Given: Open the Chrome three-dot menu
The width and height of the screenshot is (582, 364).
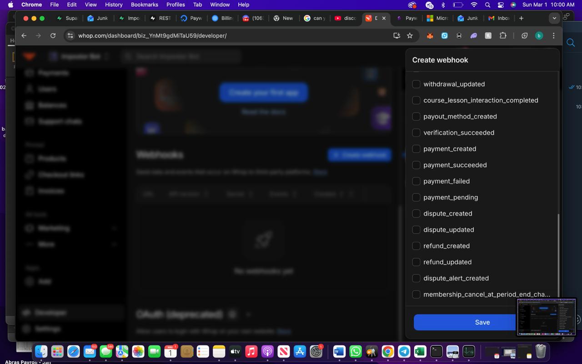Looking at the screenshot, I should click(x=553, y=35).
